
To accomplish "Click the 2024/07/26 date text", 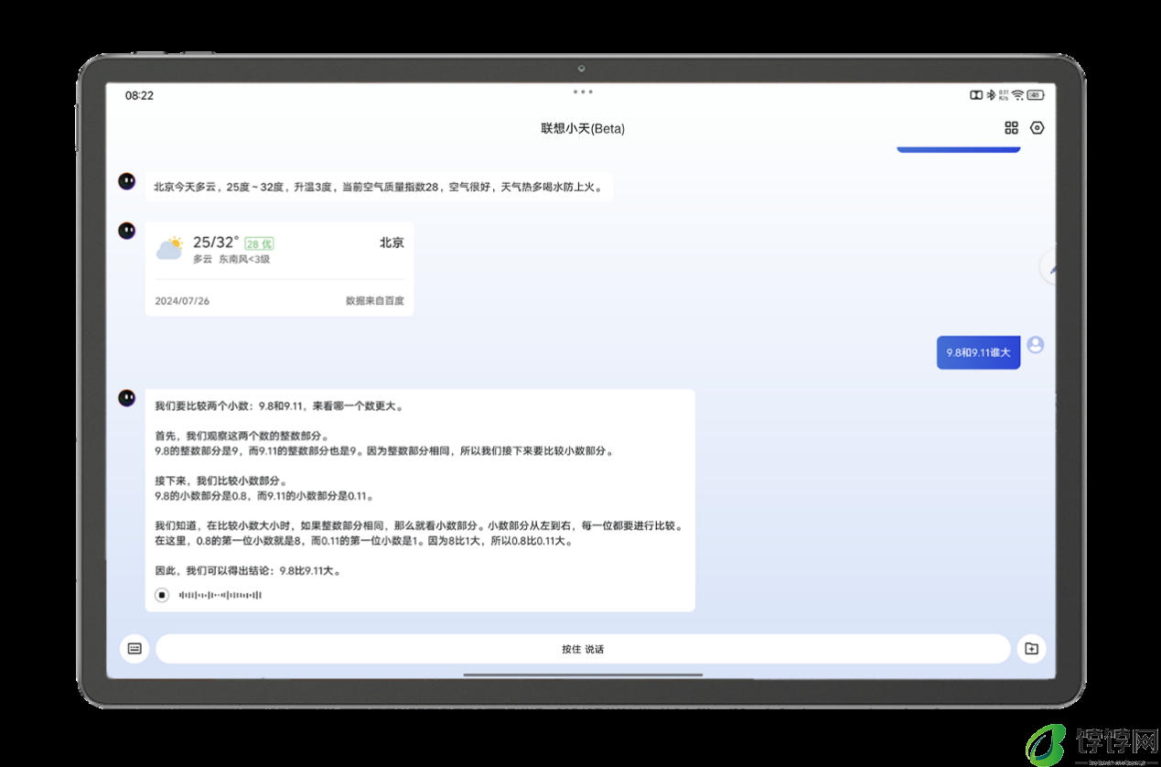I will click(182, 300).
